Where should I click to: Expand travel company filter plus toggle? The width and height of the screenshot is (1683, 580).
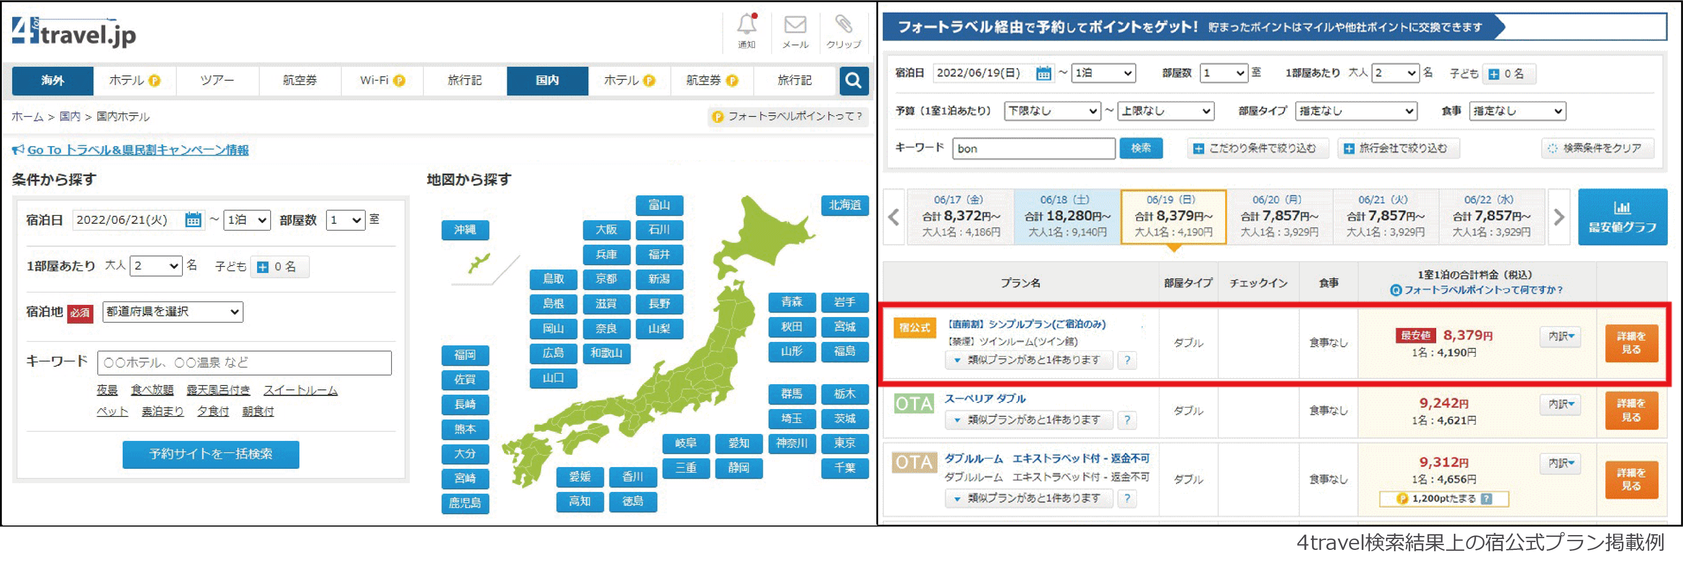click(1349, 149)
